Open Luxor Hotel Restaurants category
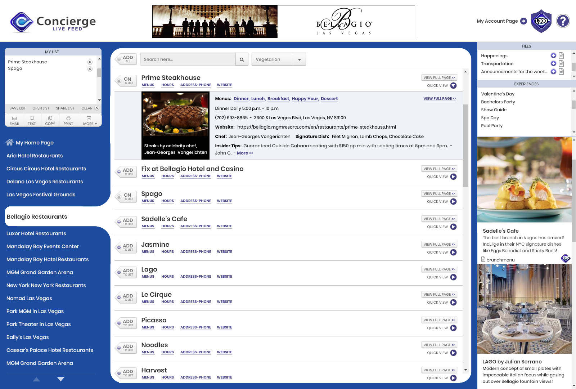 pos(36,233)
